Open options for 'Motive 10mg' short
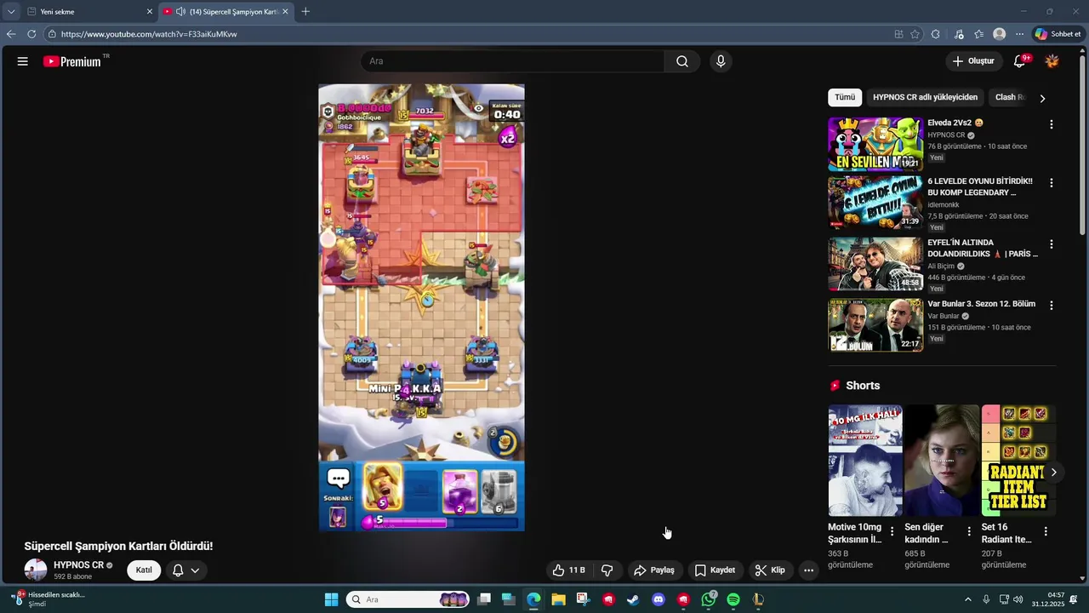Viewport: 1089px width, 613px height. point(892,531)
